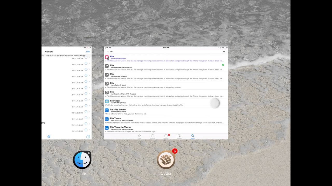Tap the iFile Theme package icon from ZodTTD
The image size is (332, 186).
107,119
